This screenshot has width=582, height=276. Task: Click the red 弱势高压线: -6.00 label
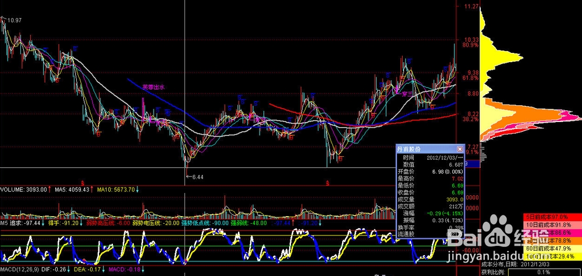[108, 223]
